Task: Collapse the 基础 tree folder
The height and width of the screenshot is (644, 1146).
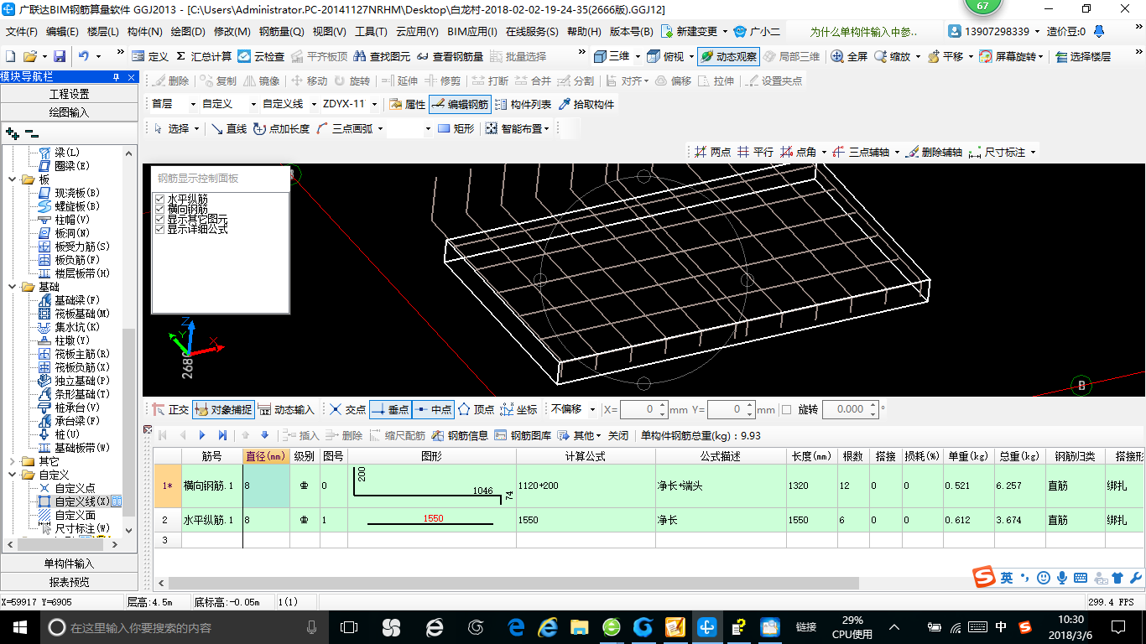Action: point(13,287)
